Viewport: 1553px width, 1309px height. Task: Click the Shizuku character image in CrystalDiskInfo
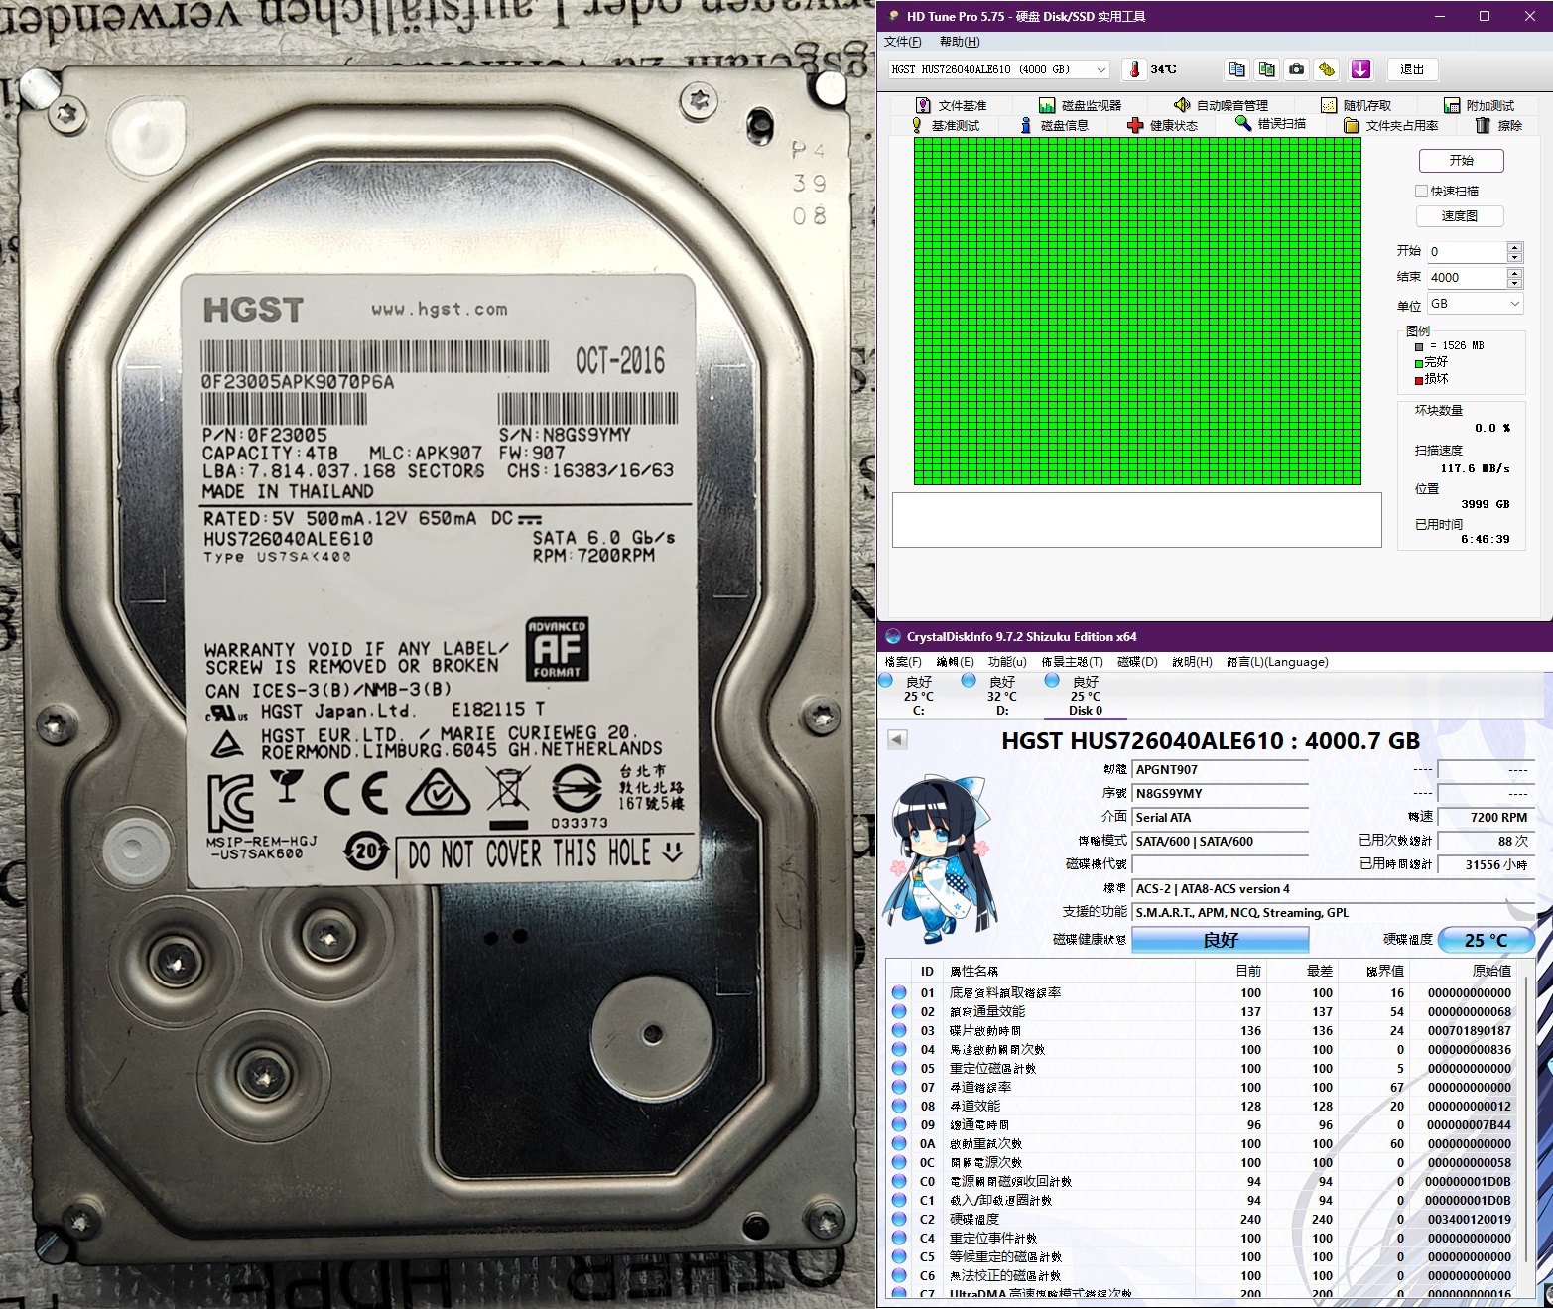[x=938, y=859]
